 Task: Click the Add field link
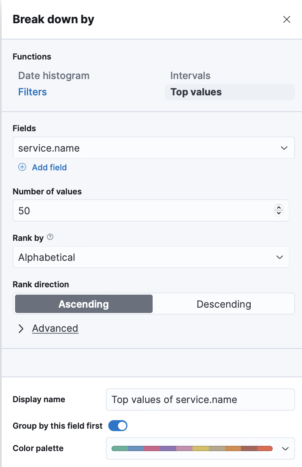(x=49, y=167)
